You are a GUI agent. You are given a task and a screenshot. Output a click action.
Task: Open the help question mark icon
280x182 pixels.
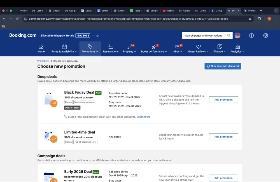[x=251, y=35]
